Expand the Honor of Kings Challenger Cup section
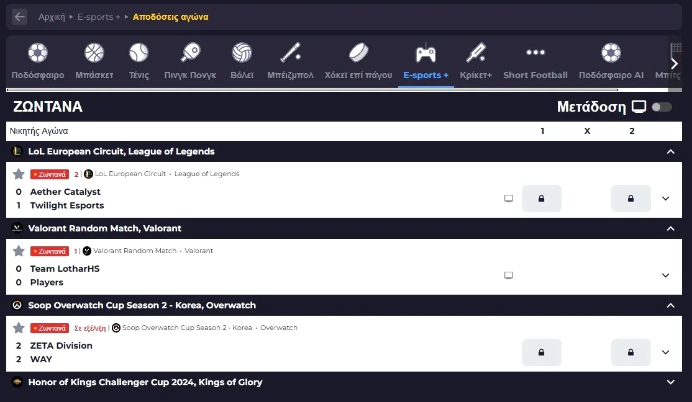692x402 pixels. coord(670,382)
